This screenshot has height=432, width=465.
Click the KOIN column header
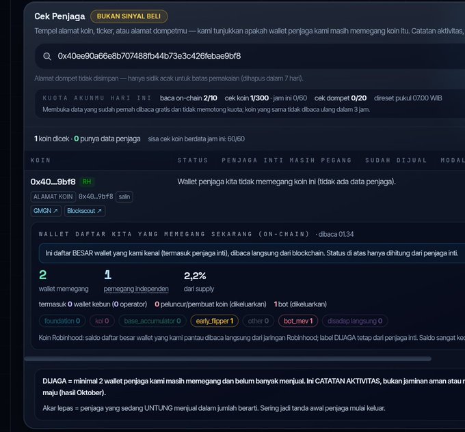(40, 160)
